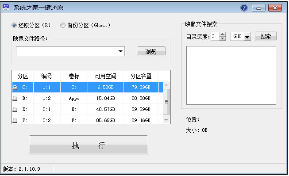The image size is (289, 176).
Task: Click the 20.00GB capacity cell
Action: (141, 98)
